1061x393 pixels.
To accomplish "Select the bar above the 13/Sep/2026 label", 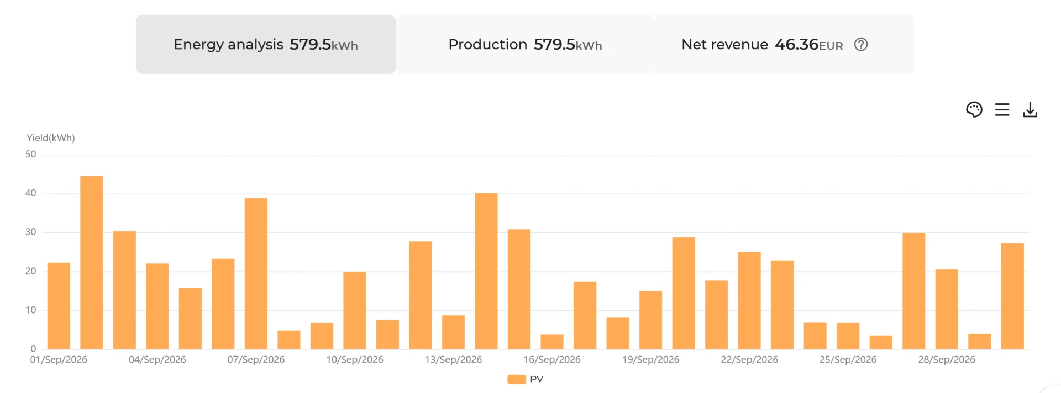I will tap(453, 332).
